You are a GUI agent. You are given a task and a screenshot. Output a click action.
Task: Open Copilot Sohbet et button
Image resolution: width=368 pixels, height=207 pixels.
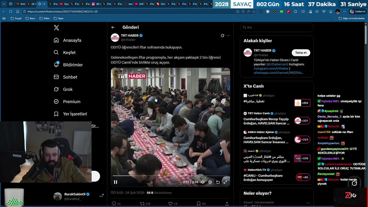[x=357, y=11]
